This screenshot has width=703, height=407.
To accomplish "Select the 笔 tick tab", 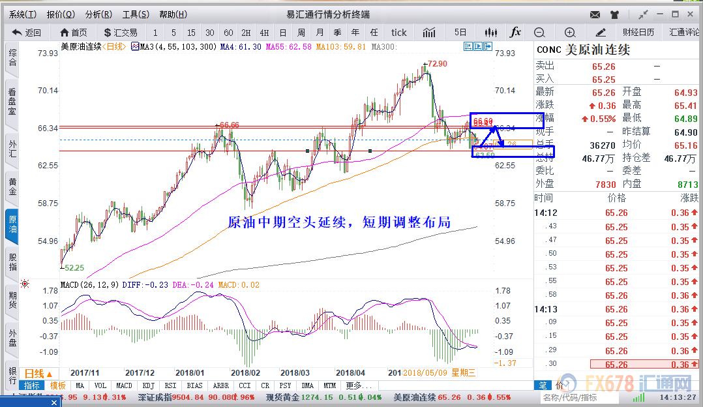I will coord(543,385).
